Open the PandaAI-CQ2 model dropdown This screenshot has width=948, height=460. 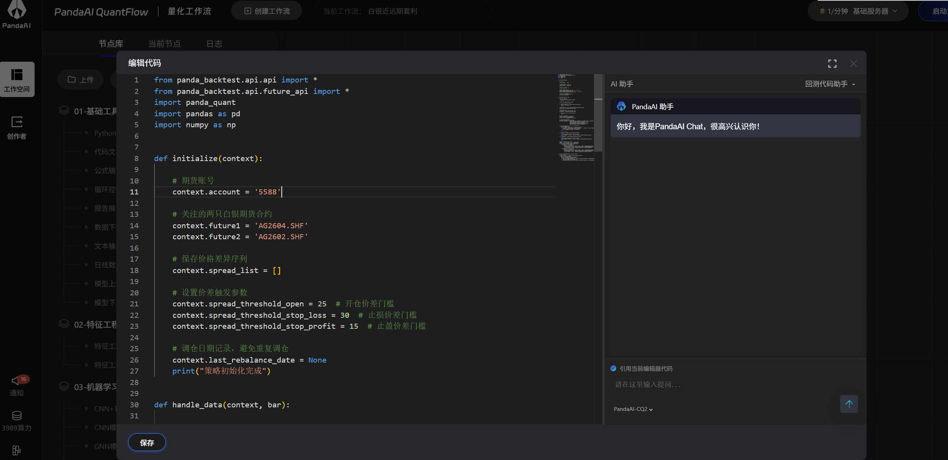point(633,409)
